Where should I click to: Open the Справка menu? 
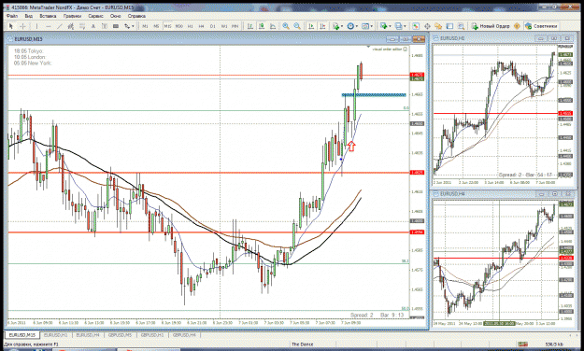point(136,16)
